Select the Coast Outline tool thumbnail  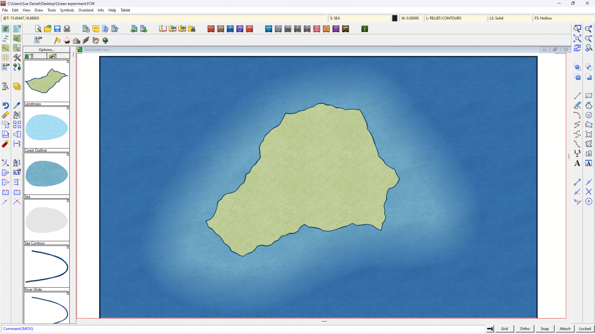pyautogui.click(x=47, y=128)
